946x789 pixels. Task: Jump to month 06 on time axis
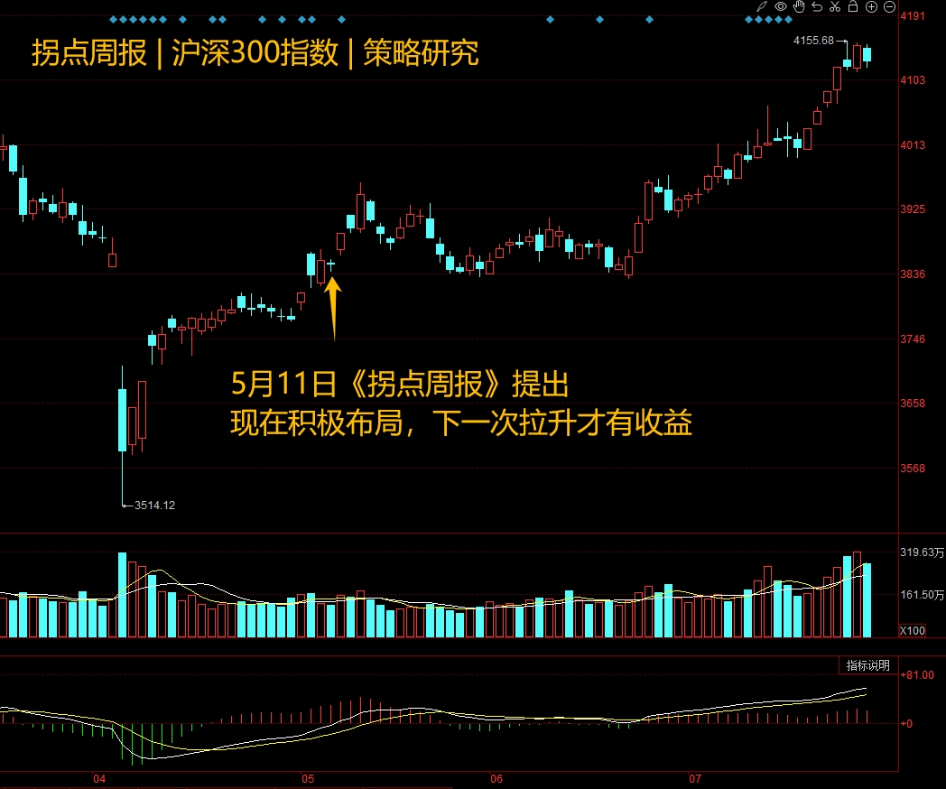pos(496,779)
